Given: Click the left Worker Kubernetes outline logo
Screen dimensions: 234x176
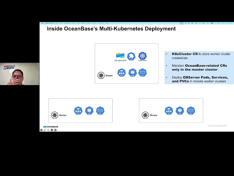Looking at the screenshot, I should pos(54,115).
